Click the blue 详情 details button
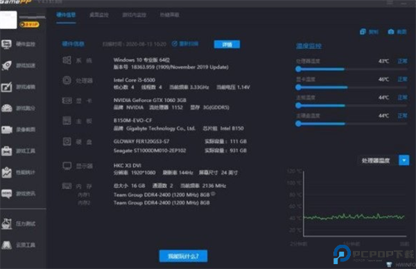Viewport: 416px width, 269px height. click(x=227, y=44)
